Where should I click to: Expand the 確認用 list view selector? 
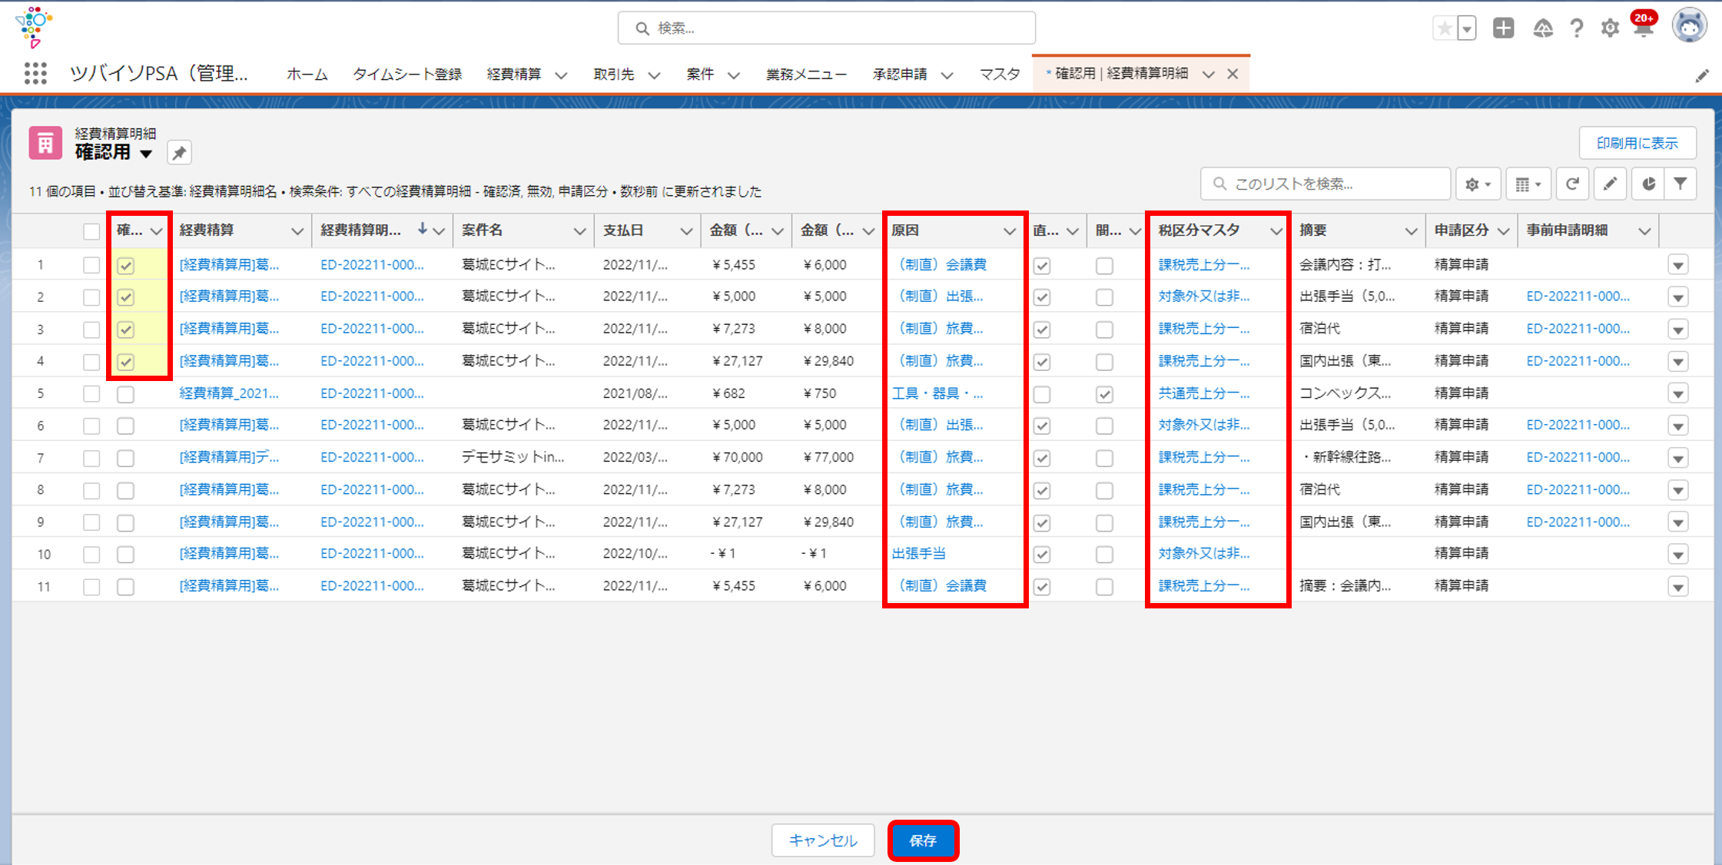(146, 154)
